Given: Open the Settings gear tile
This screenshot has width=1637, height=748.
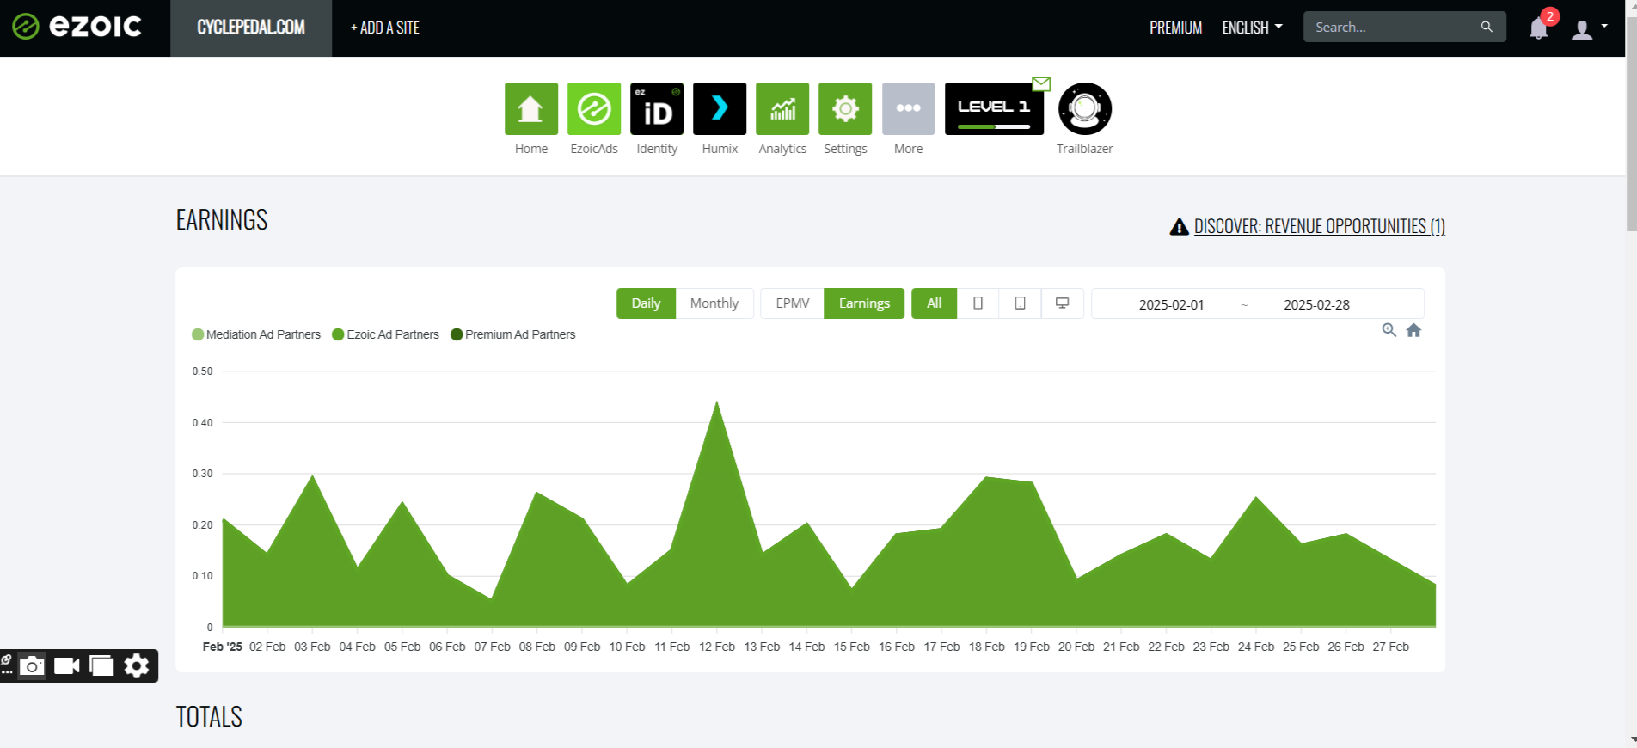Looking at the screenshot, I should 845,108.
